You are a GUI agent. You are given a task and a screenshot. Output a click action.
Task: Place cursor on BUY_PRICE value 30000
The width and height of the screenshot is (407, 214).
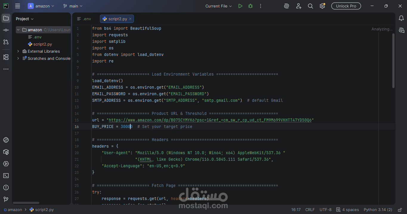point(126,126)
